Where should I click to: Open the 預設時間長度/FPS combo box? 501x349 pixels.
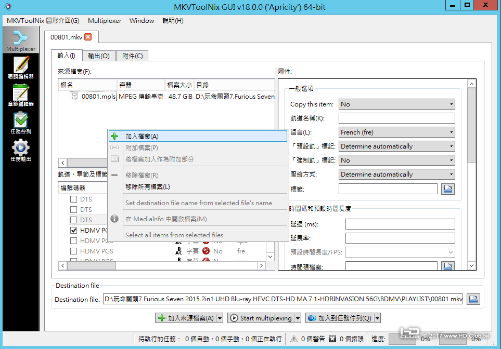tap(400, 252)
